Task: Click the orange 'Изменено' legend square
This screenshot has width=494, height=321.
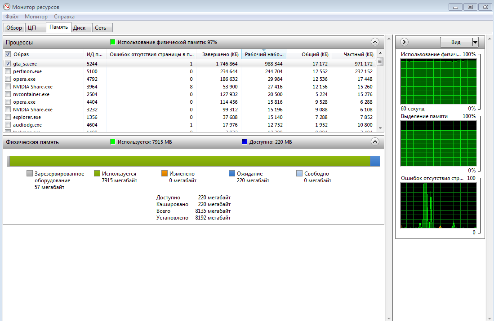Action: (x=165, y=173)
